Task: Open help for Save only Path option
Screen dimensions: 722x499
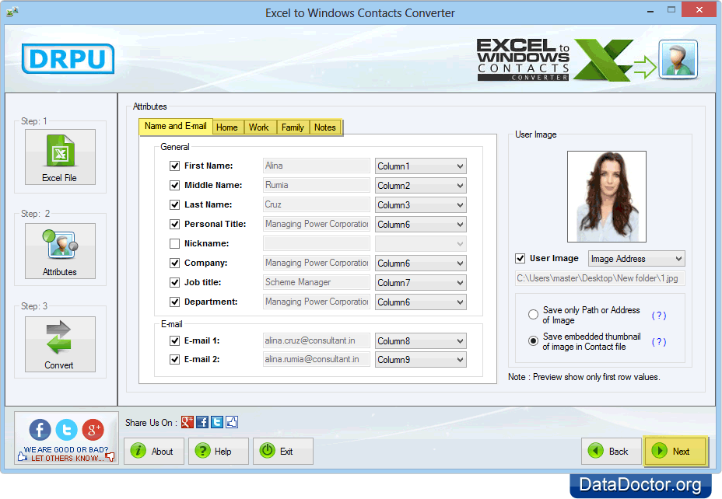Action: pyautogui.click(x=659, y=316)
